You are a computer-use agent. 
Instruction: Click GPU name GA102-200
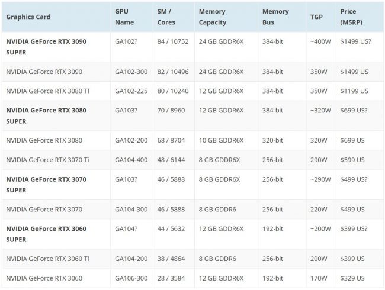click(131, 141)
